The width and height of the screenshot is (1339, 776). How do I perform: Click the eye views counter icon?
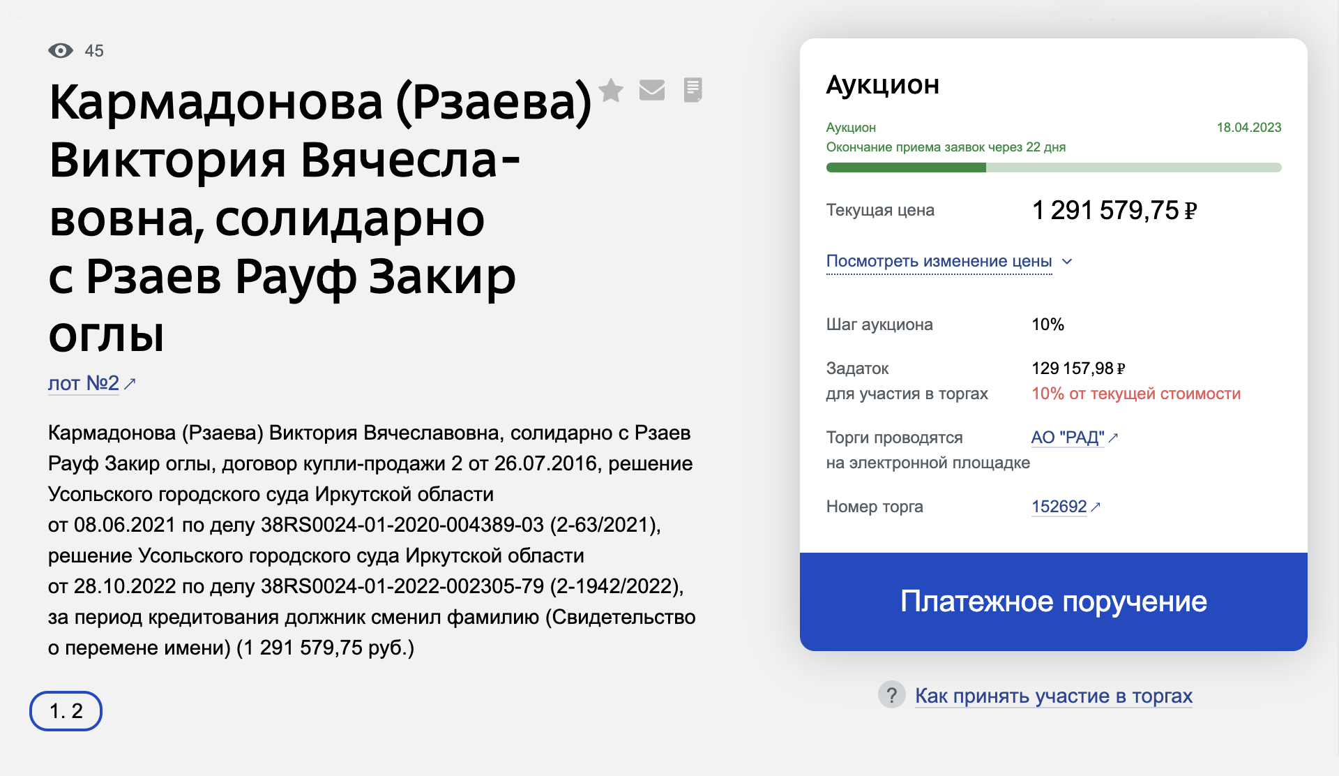[61, 50]
